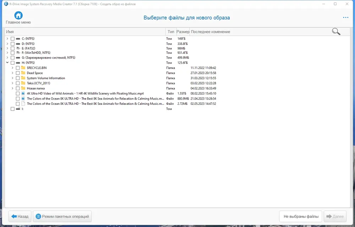The image size is (355, 227).
Task: Click the 880.9МБ Colors of the Ocean video icon
Action: tap(23, 98)
